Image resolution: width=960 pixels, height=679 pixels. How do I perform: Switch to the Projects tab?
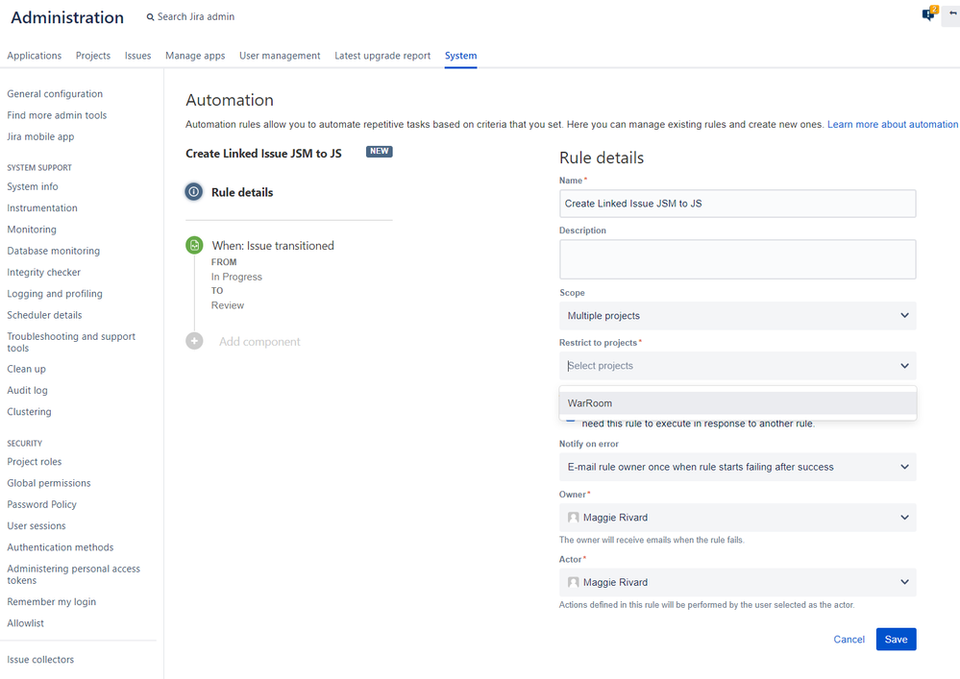93,56
